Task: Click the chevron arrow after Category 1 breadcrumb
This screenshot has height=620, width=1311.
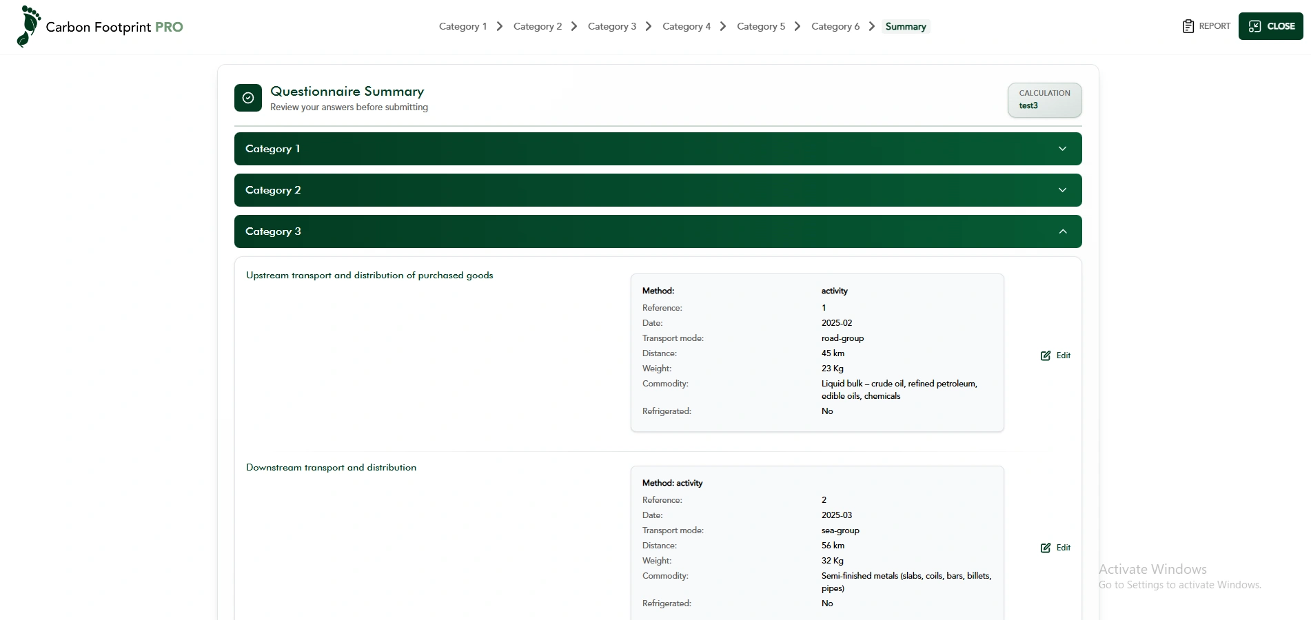Action: [x=500, y=26]
